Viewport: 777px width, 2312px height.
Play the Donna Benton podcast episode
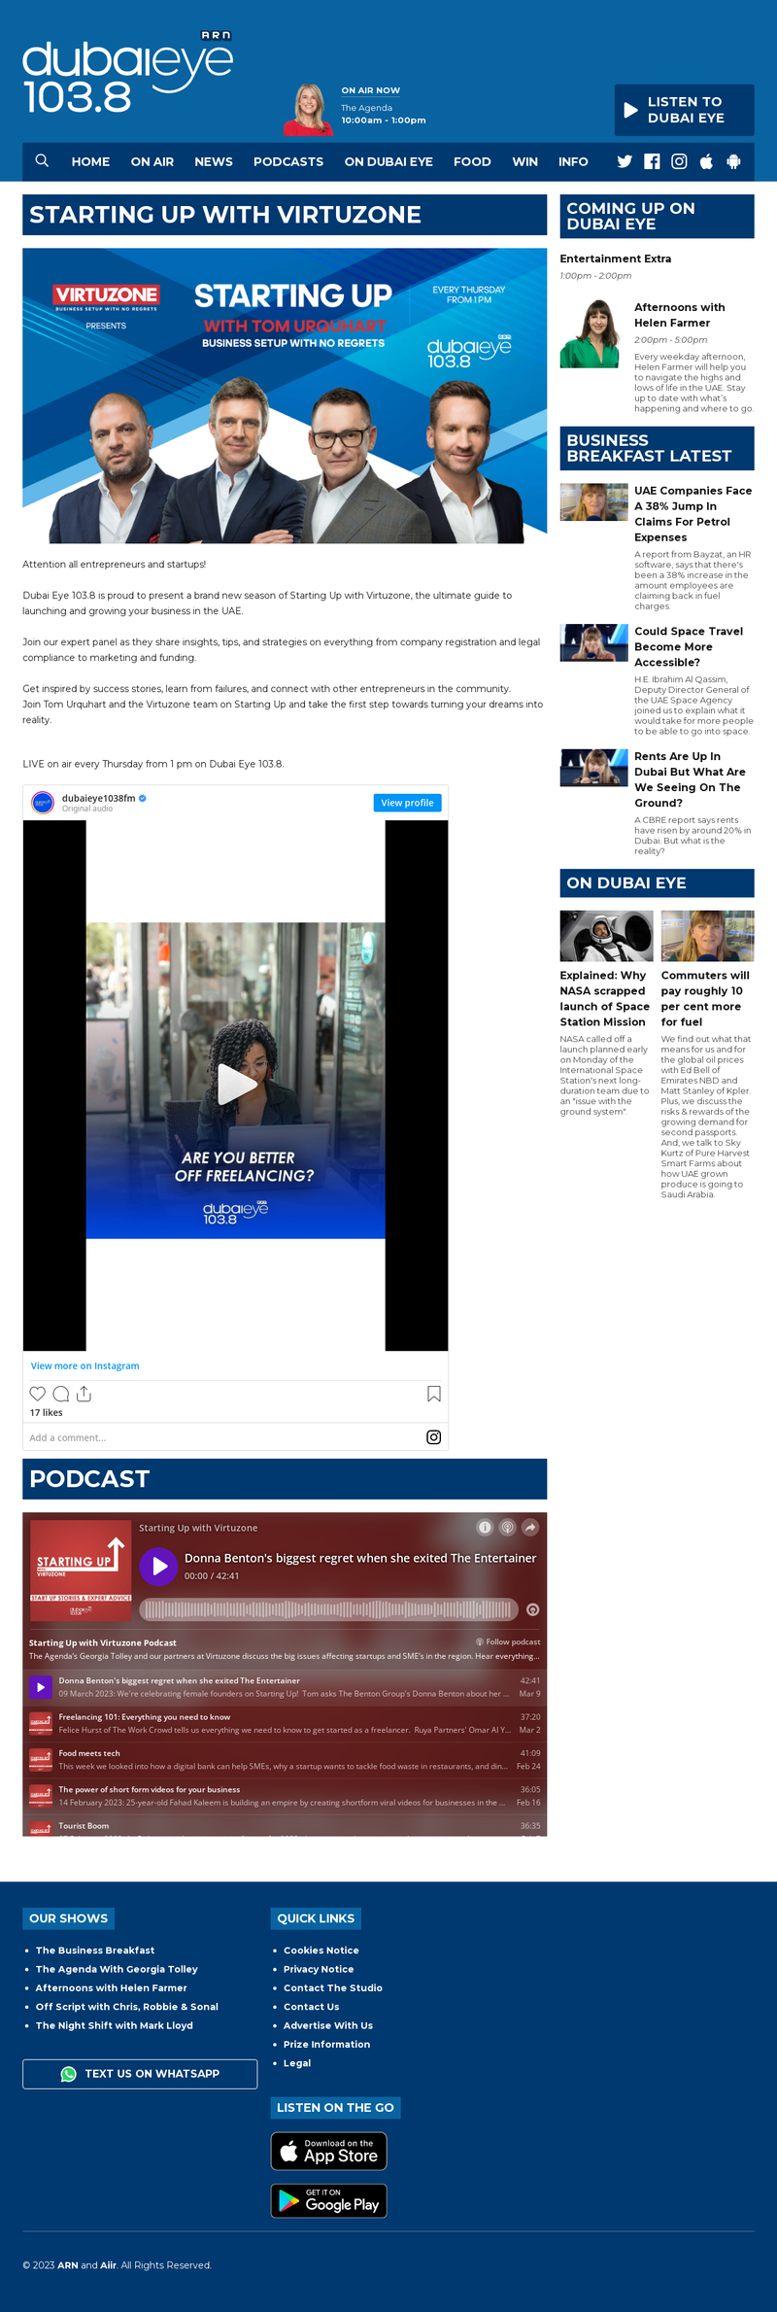158,1566
